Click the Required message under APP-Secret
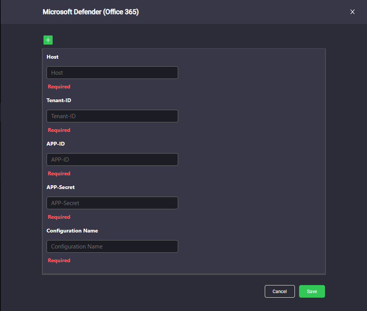The width and height of the screenshot is (367, 311). (59, 217)
